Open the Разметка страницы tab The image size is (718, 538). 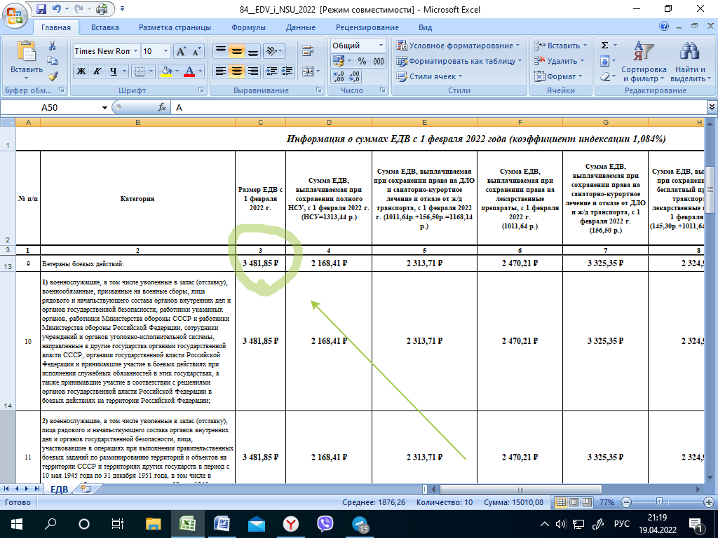point(175,27)
